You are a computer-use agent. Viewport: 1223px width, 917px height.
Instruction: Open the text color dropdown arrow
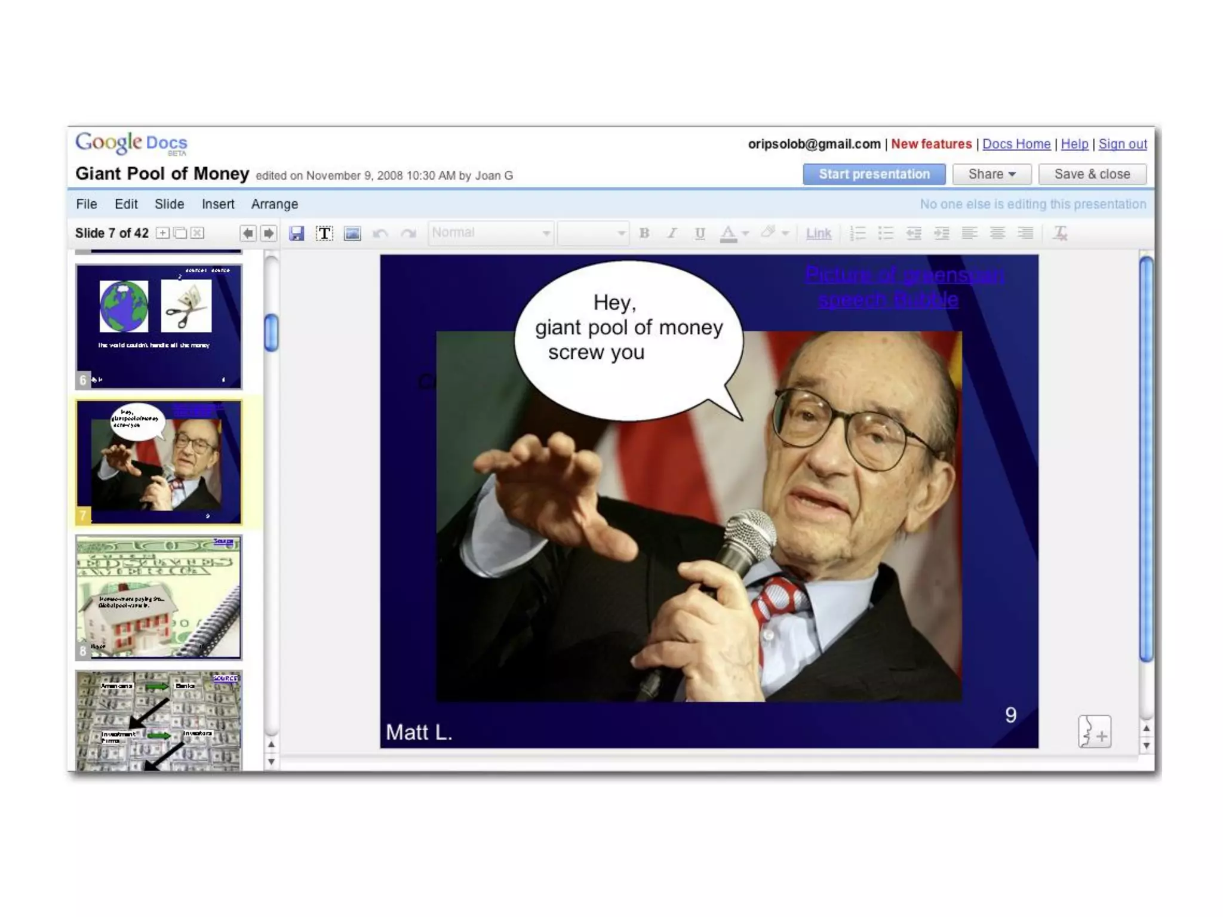point(745,233)
